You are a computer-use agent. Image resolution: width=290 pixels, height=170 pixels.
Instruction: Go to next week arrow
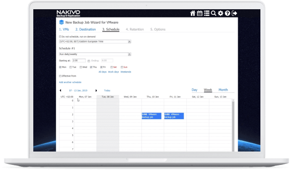(96, 91)
